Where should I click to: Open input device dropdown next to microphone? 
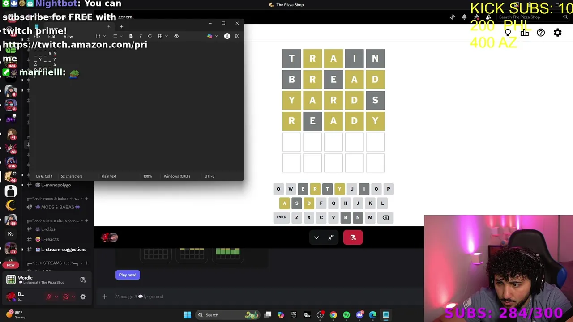[x=56, y=297]
